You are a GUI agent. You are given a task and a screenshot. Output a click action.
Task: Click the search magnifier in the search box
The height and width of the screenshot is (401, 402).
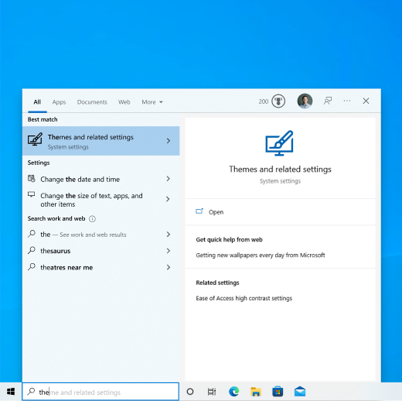[31, 392]
